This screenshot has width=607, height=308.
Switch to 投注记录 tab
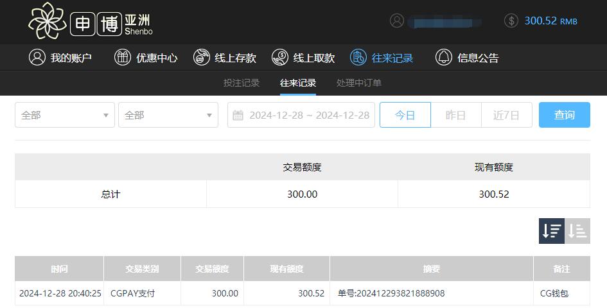(241, 83)
